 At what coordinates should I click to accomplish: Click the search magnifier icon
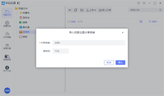[160, 10]
